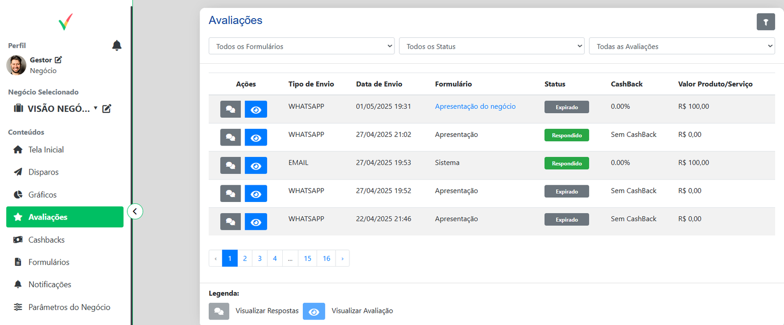Click the eye icon on the EMAIL row
This screenshot has height=325, width=784.
point(256,166)
